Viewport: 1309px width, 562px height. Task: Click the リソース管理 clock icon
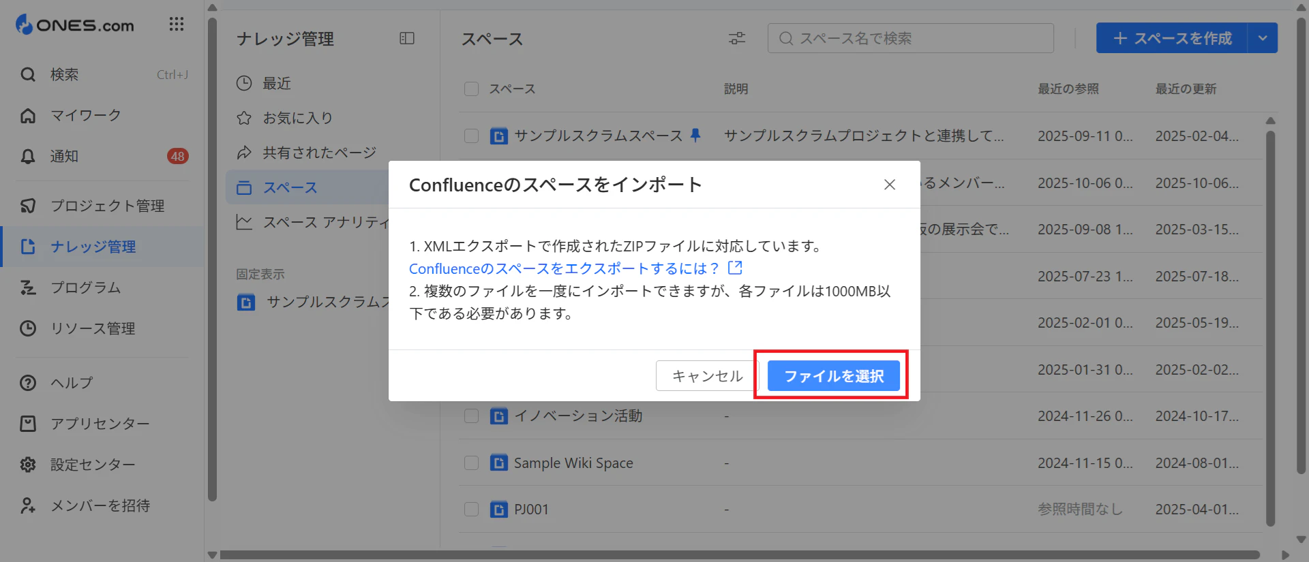[28, 328]
